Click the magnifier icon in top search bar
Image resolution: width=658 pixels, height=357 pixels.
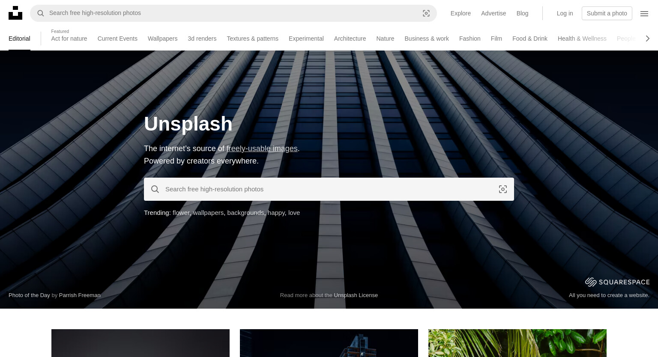(41, 13)
